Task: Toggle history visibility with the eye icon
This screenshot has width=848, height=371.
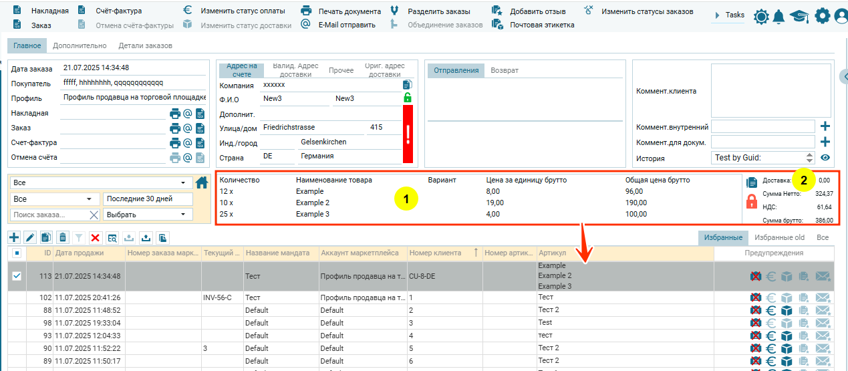Action: click(x=825, y=158)
